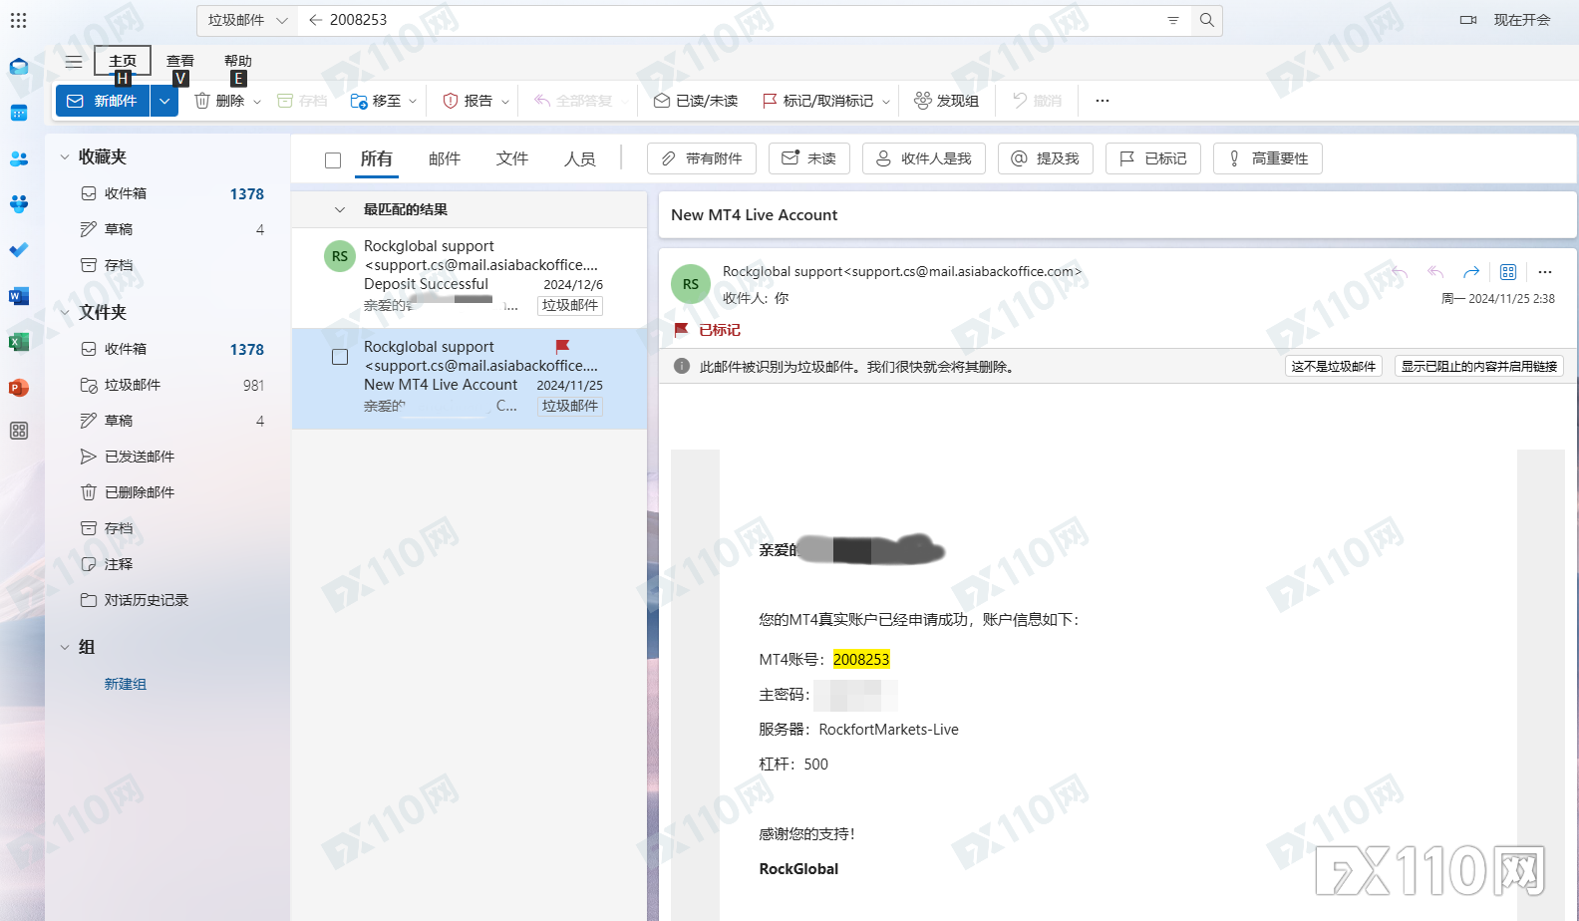Switch to Help ribbon tab
1579x921 pixels.
[238, 61]
